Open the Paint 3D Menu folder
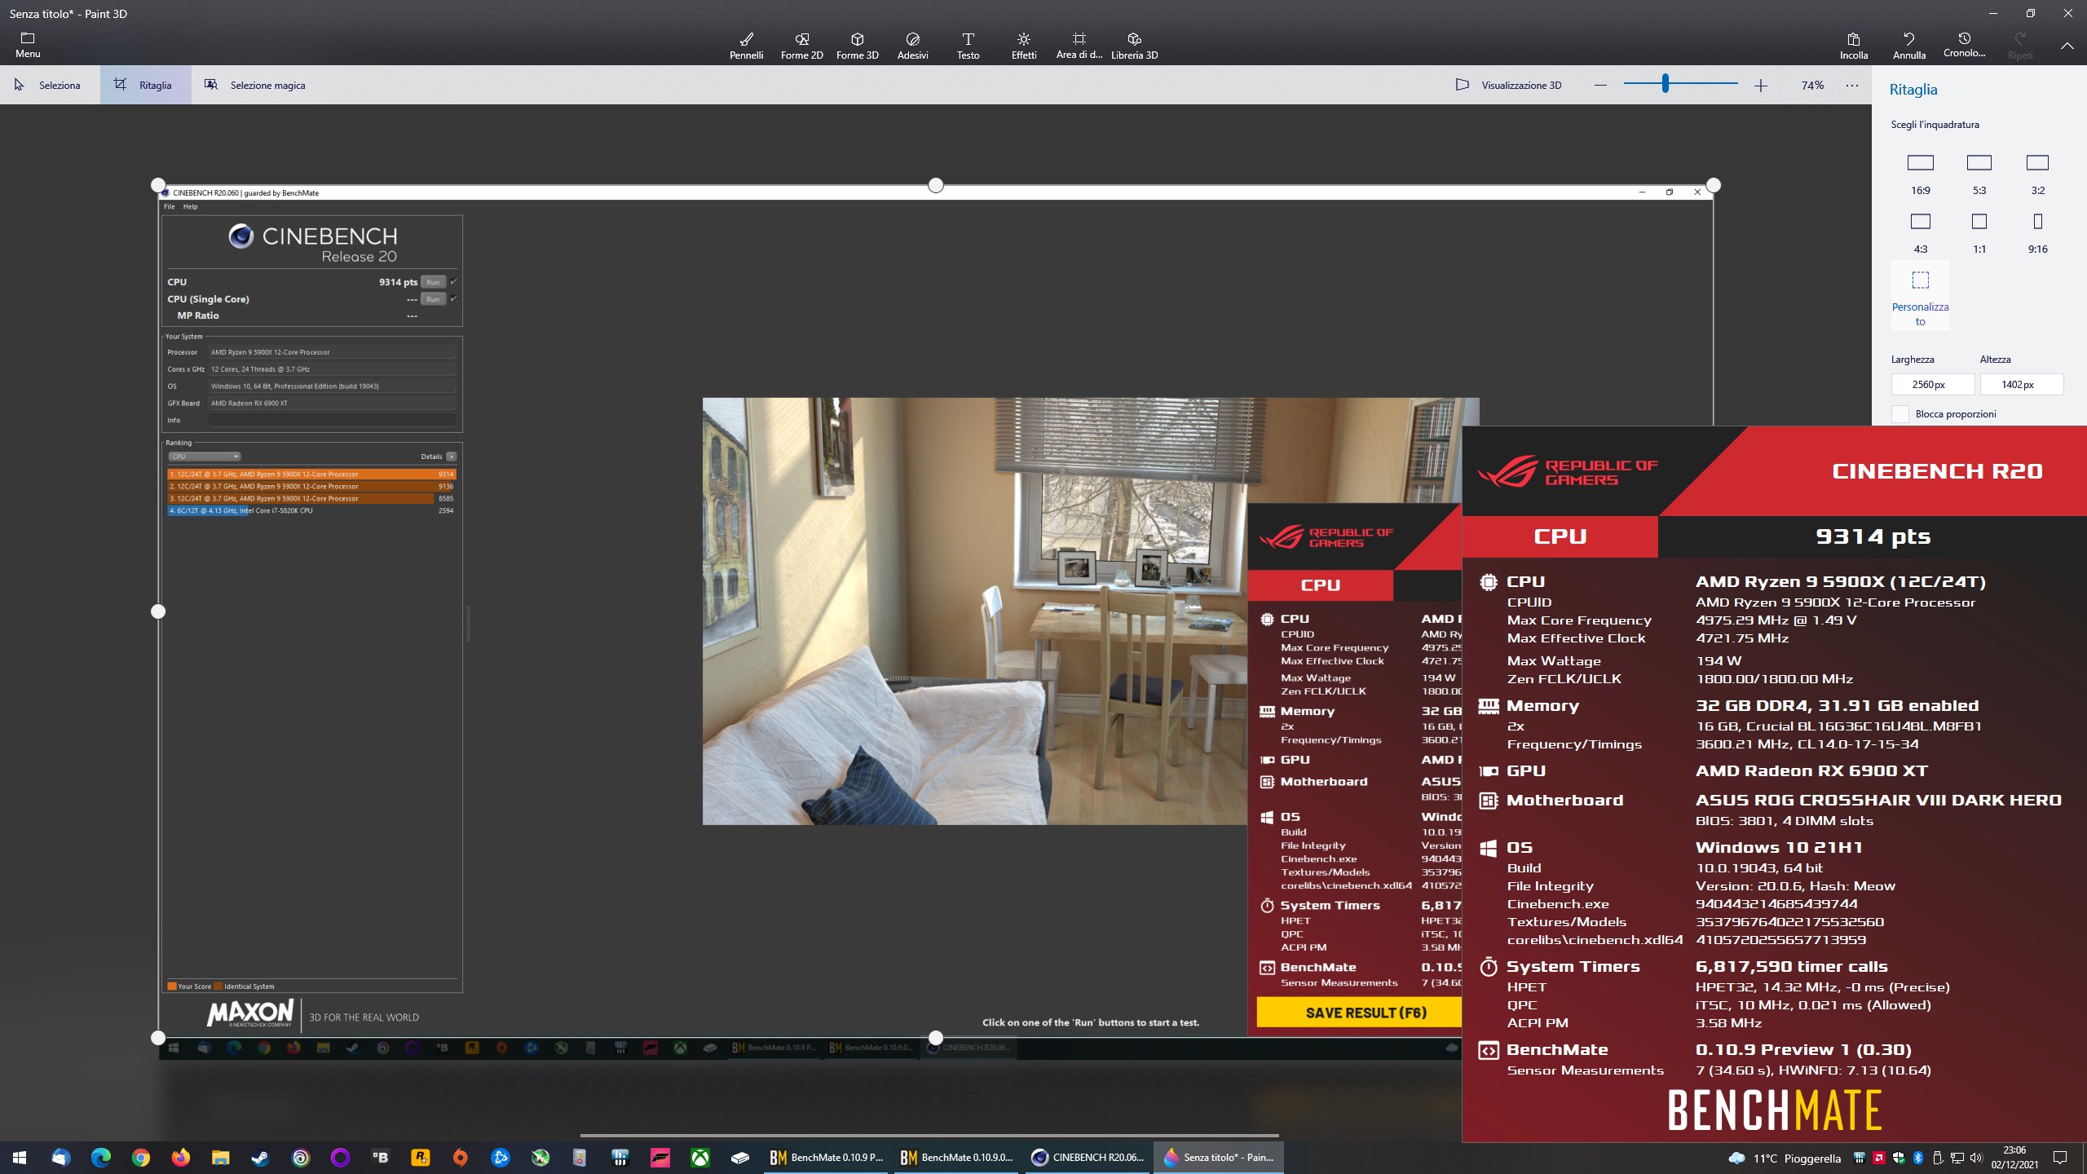The height and width of the screenshot is (1174, 2087). click(28, 46)
